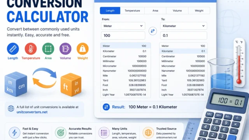The height and width of the screenshot is (140, 249).
Task: Select Nanometer in the To unit list
Action: coord(183,71)
